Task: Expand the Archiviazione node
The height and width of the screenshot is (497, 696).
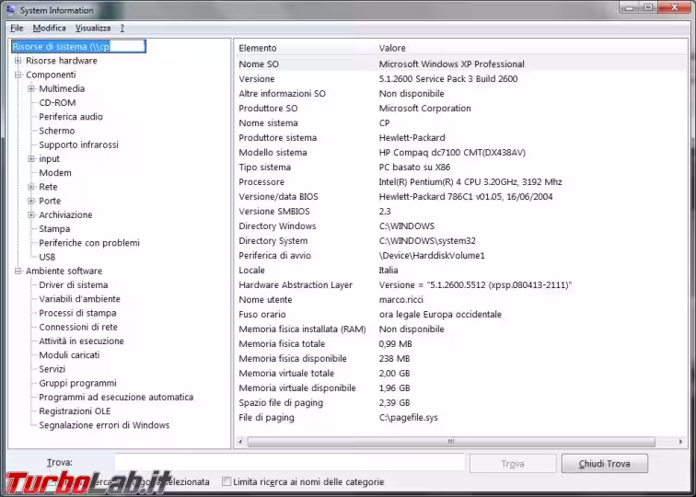Action: pyautogui.click(x=31, y=215)
